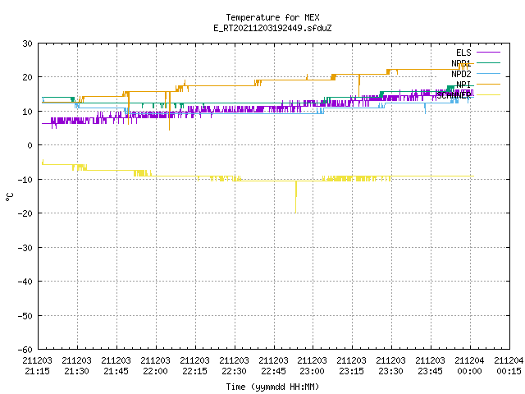This screenshot has width=525, height=394.
Task: Click the x-axis label 211203 23:30
Action: (390, 366)
